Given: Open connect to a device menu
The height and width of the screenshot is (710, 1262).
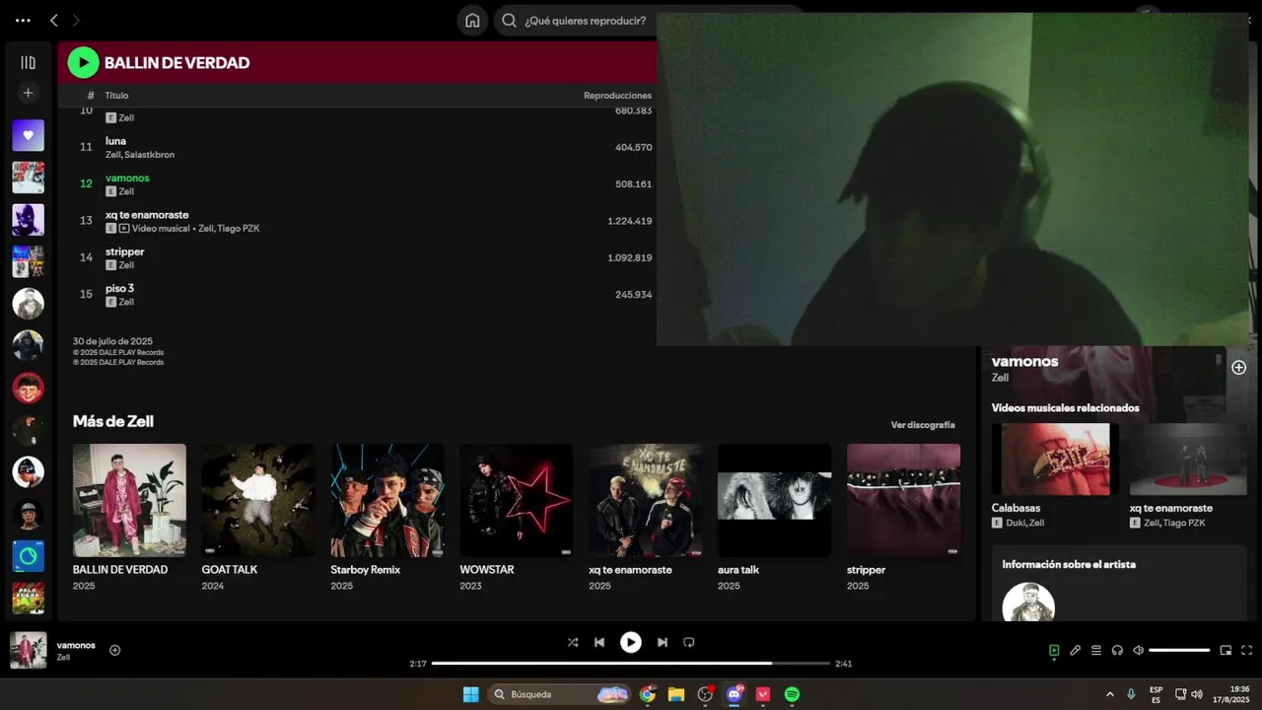Looking at the screenshot, I should point(1117,650).
